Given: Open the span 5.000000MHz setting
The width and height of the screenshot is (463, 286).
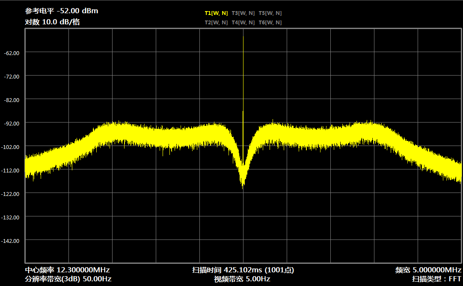Looking at the screenshot, I should pos(428,270).
